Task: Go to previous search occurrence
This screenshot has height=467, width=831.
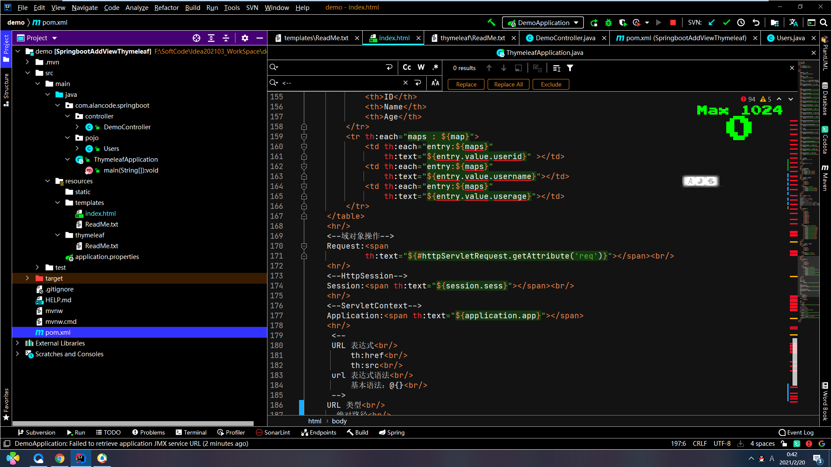Action: coord(489,68)
